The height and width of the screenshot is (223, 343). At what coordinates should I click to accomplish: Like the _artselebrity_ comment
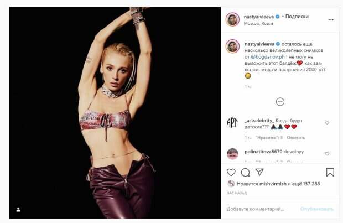pos(327,122)
